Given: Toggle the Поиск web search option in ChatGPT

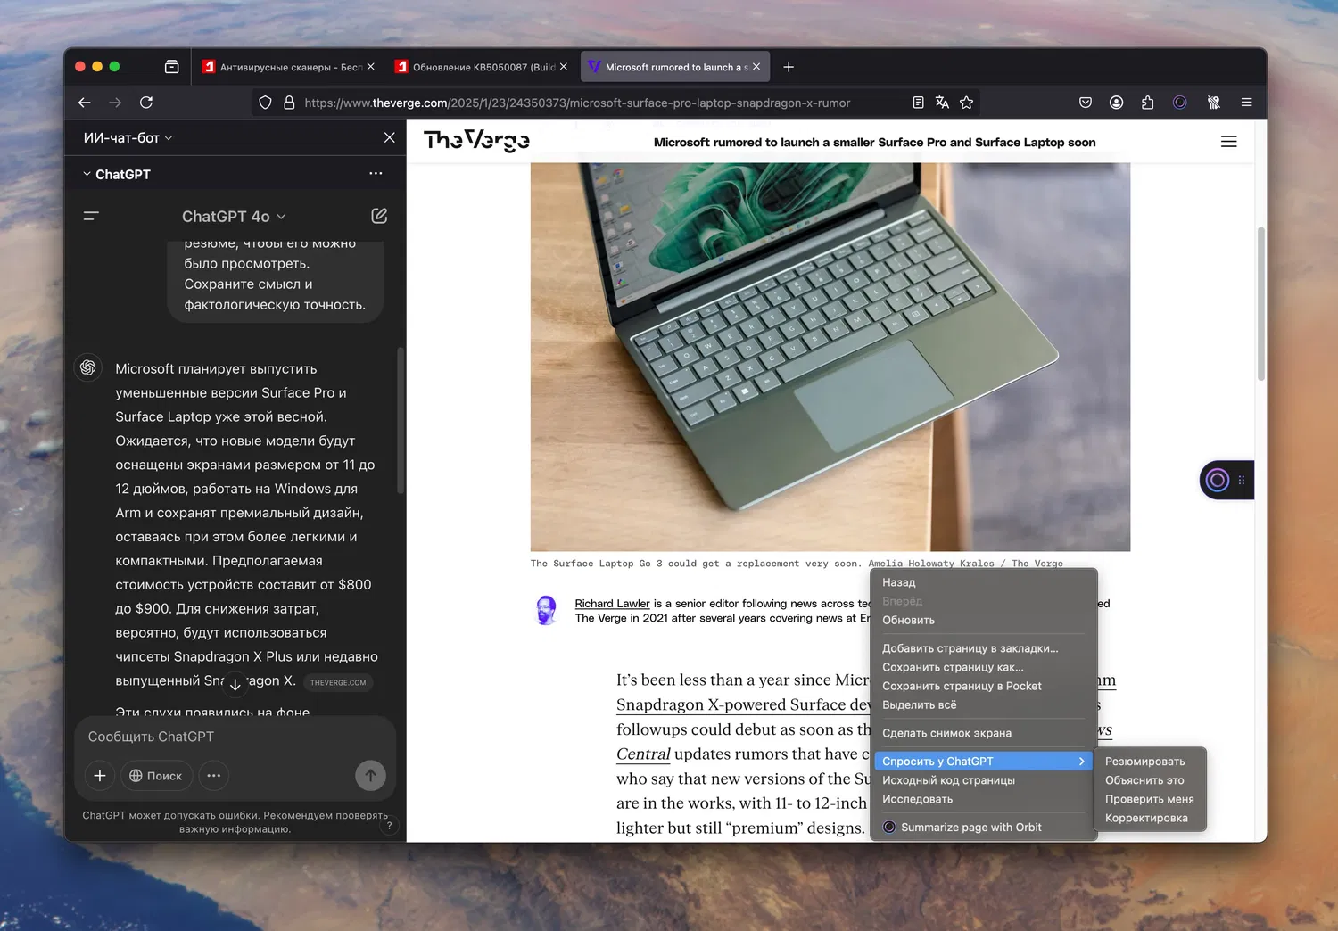Looking at the screenshot, I should point(155,776).
